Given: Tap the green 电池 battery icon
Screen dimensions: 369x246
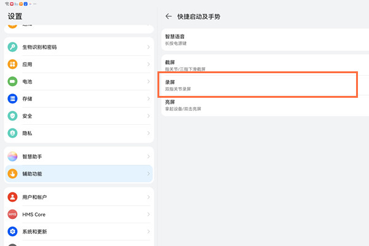Looking at the screenshot, I should click(x=13, y=82).
